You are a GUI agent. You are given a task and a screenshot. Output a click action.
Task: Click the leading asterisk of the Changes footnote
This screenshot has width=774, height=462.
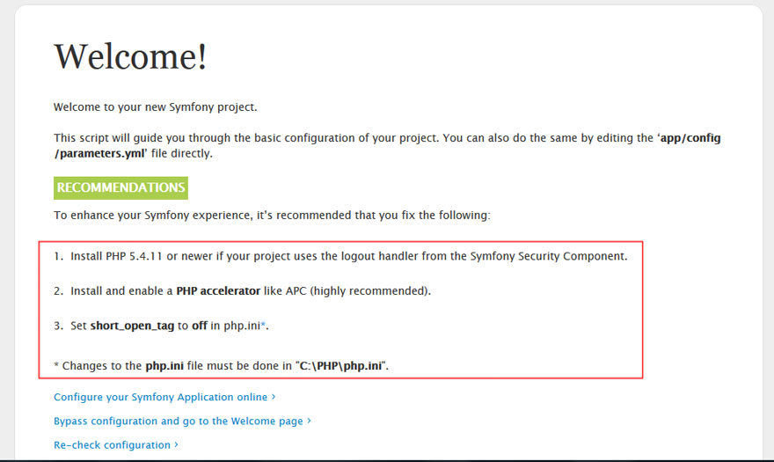pyautogui.click(x=56, y=366)
